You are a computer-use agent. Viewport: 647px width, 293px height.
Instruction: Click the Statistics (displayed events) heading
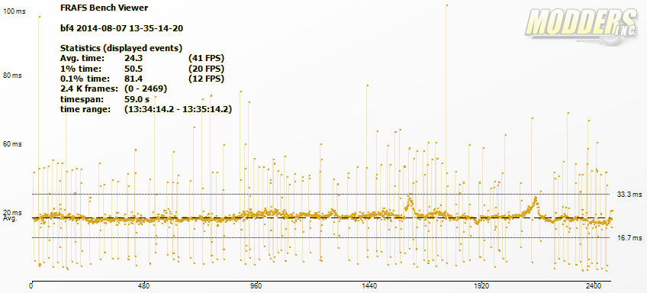pos(121,48)
